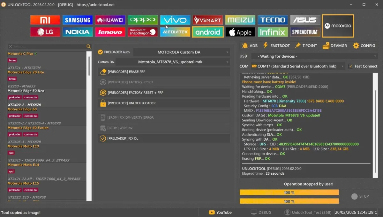Open the DEVMGR tab
Image resolution: width=383 pixels, height=217 pixels.
pyautogui.click(x=335, y=45)
